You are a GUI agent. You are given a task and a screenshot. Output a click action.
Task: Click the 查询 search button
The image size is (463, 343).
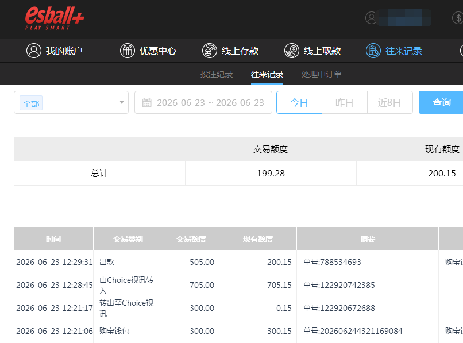441,102
